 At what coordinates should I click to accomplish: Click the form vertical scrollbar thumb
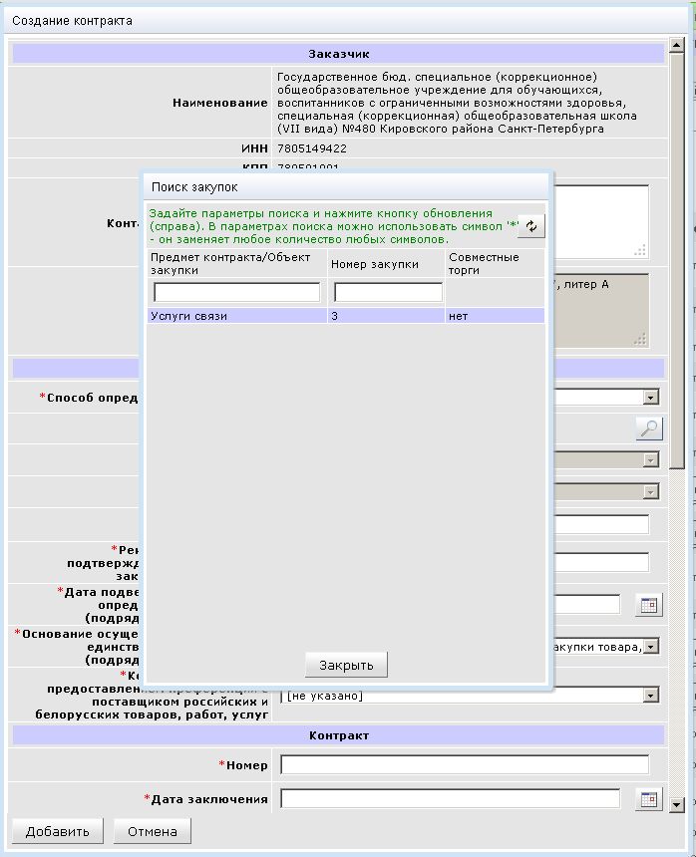click(677, 260)
